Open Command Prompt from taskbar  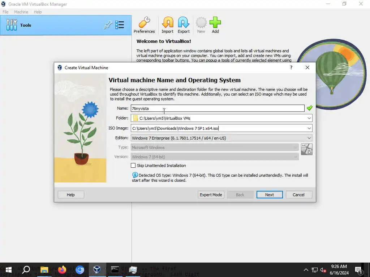pos(115,270)
